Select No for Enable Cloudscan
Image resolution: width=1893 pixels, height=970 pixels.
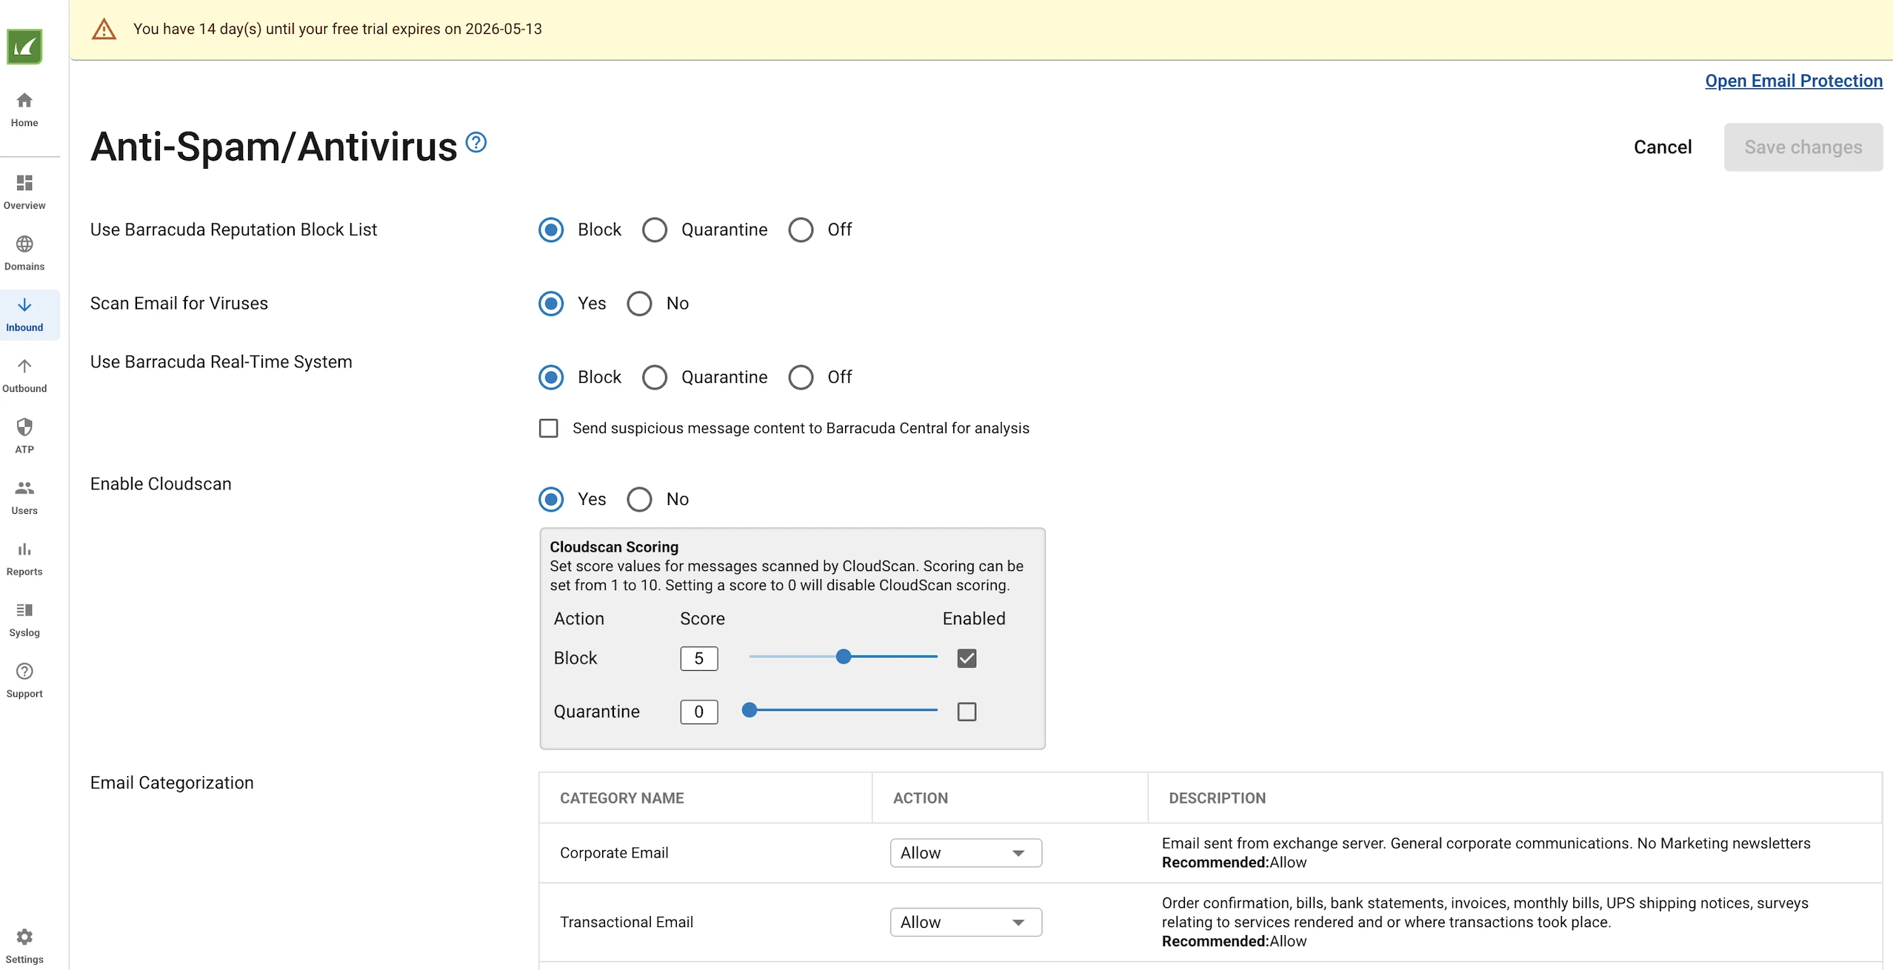[639, 500]
